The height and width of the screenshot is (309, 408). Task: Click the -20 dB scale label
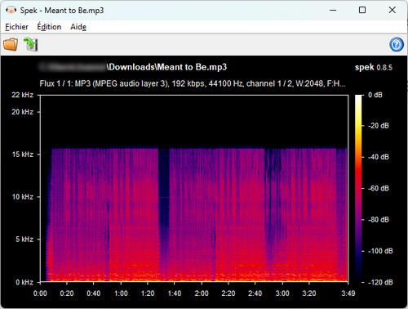(x=379, y=126)
